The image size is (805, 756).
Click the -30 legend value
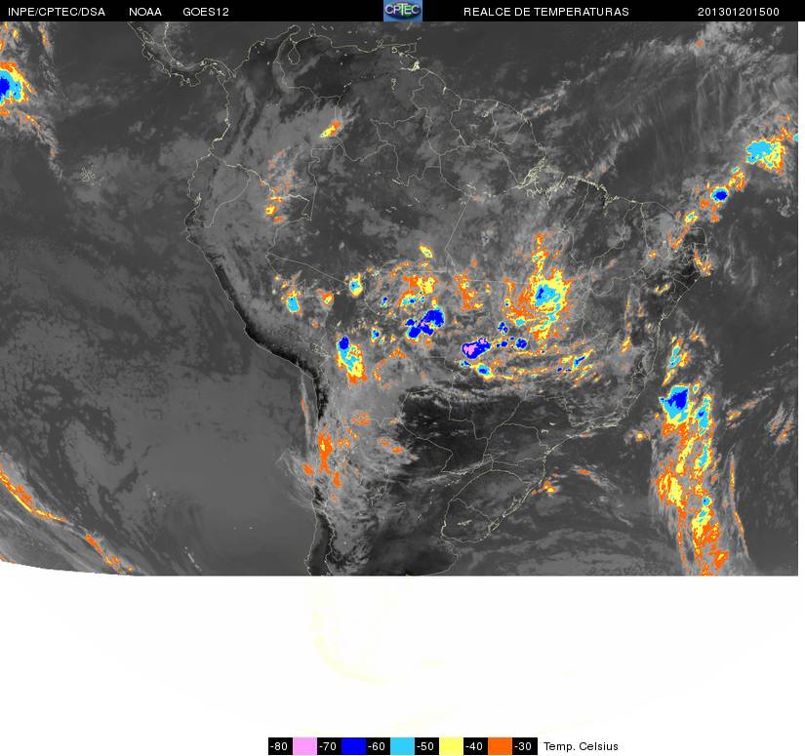click(525, 746)
